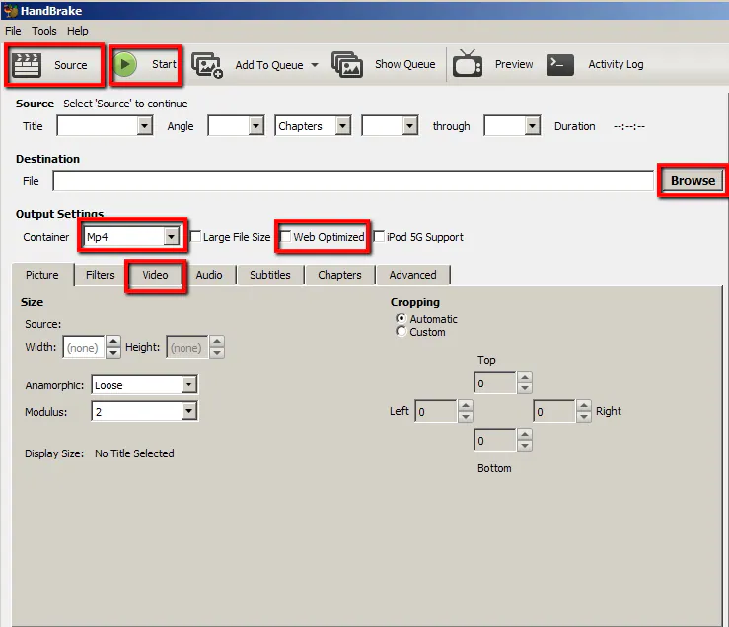Click the Add To Queue picture icon
The image size is (729, 627).
207,65
